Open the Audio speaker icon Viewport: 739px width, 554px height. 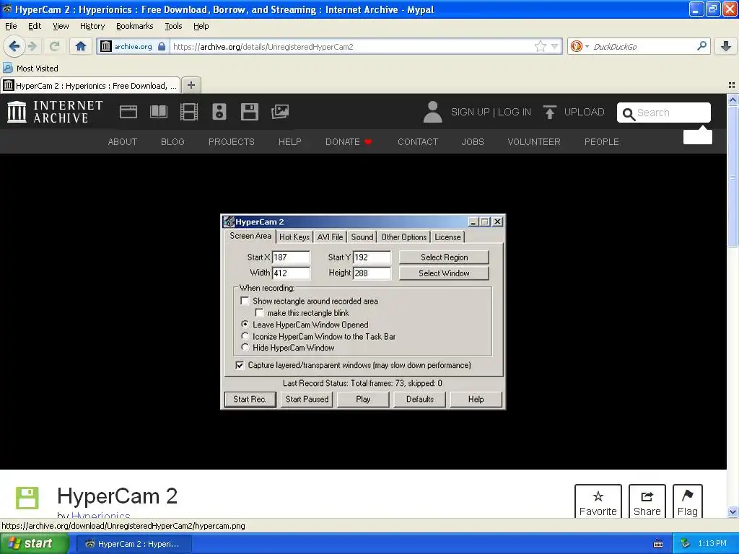219,112
